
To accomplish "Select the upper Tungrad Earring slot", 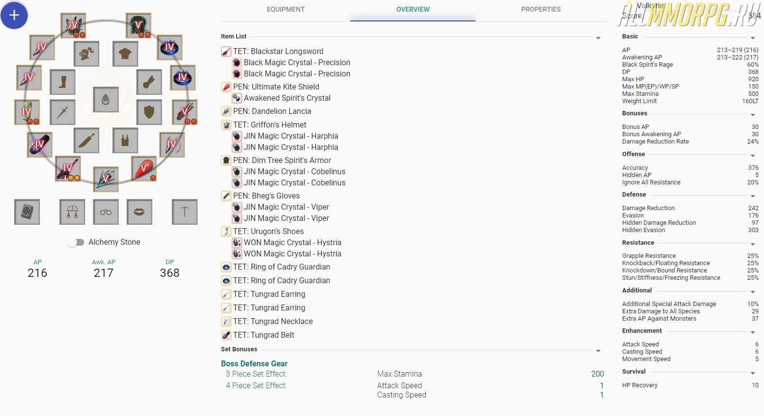I will tap(42, 47).
